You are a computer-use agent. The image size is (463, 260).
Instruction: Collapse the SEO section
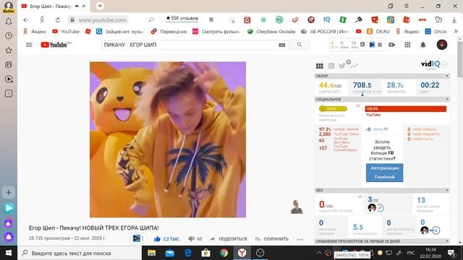pos(447,191)
